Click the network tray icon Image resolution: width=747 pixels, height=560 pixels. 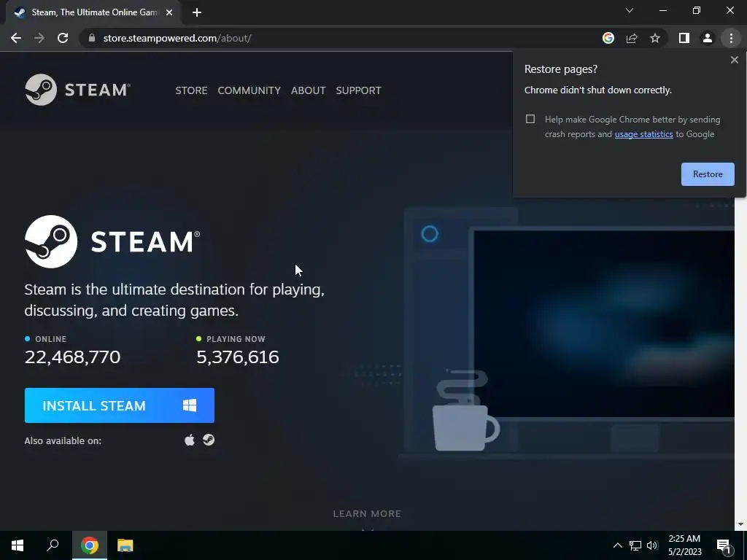(x=635, y=545)
